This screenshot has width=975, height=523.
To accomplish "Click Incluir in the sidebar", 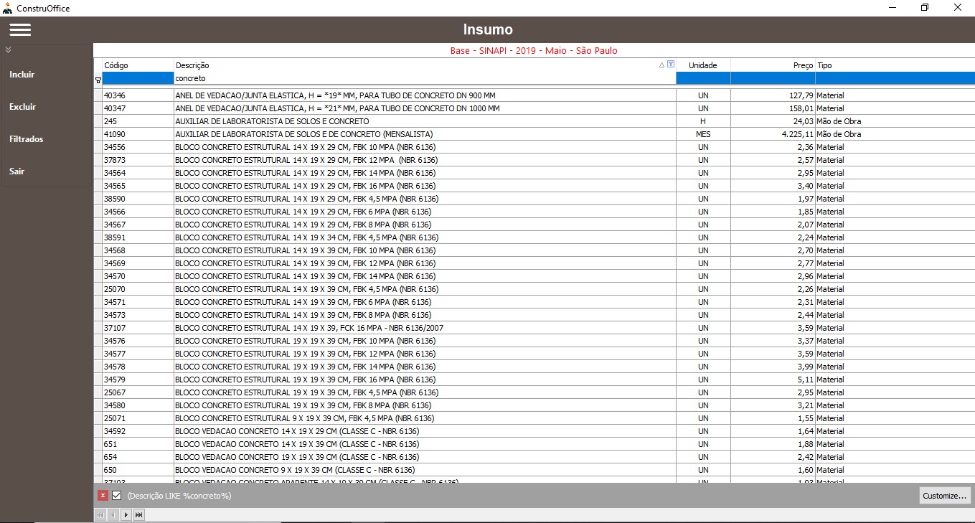I will tap(22, 75).
